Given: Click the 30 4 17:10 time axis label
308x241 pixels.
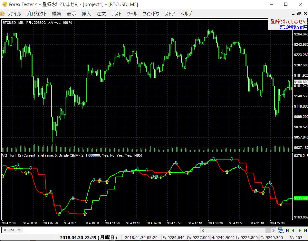Looking at the screenshot, I should coord(195,223).
